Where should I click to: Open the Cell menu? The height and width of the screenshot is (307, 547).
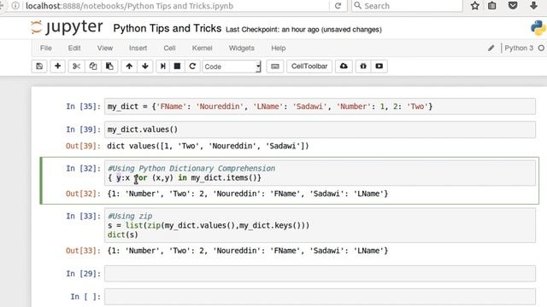click(169, 48)
